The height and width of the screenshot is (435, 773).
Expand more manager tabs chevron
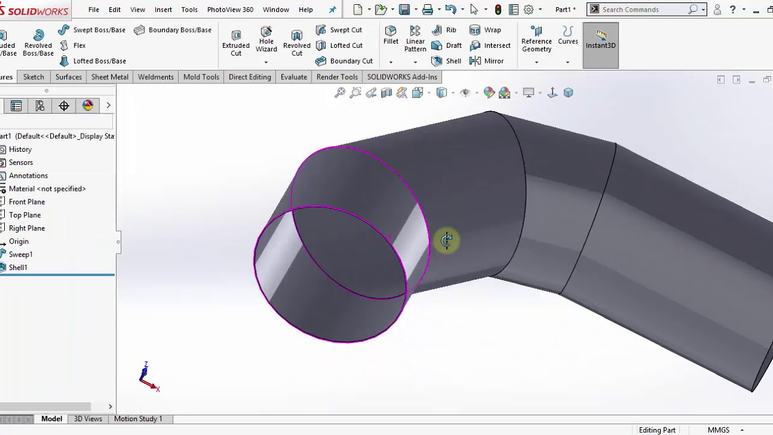coord(108,106)
